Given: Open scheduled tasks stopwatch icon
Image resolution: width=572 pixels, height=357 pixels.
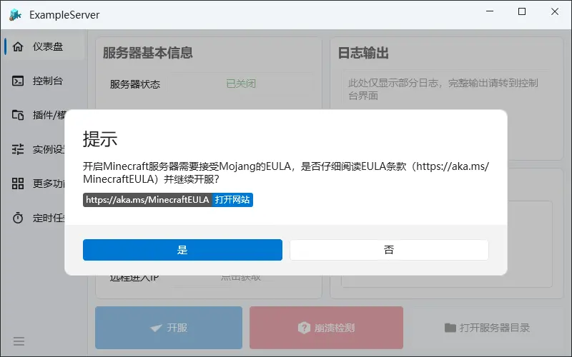Looking at the screenshot, I should (18, 218).
